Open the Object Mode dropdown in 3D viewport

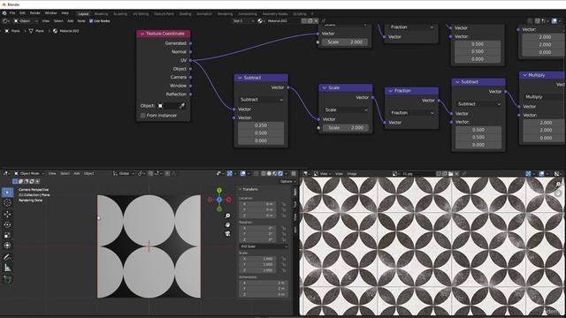tap(29, 173)
